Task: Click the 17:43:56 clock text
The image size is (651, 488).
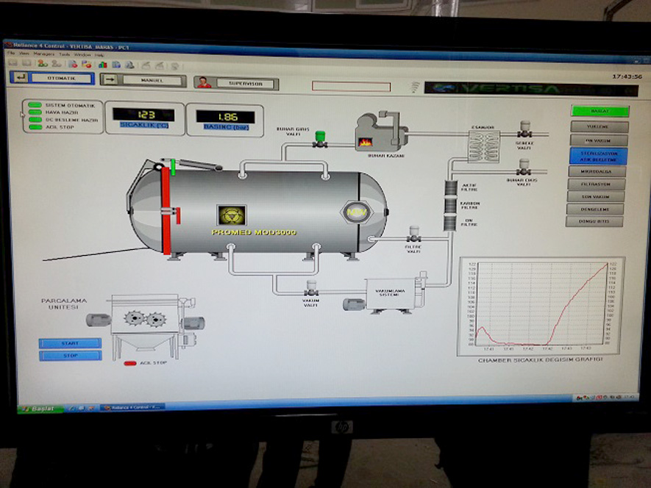Action: point(627,76)
